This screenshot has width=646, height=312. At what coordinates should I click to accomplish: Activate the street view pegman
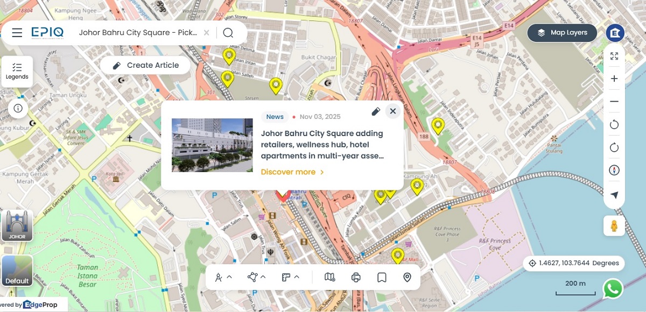coord(614,226)
